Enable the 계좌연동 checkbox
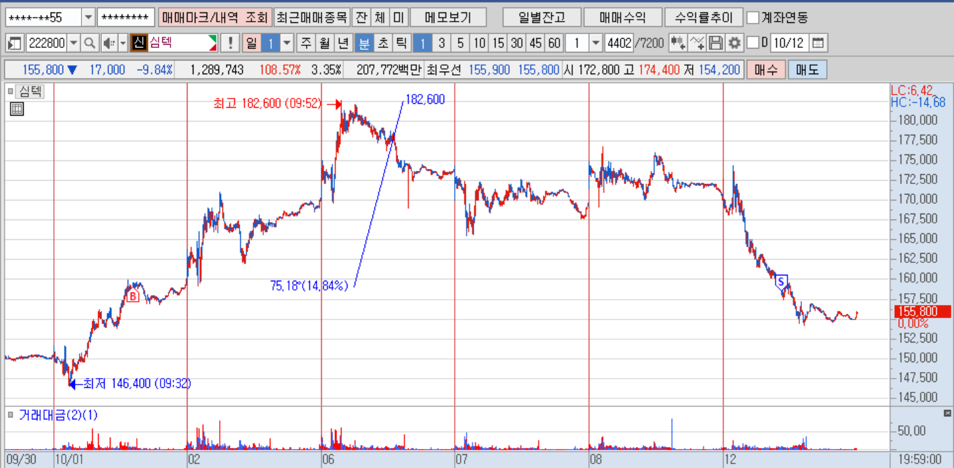 754,17
